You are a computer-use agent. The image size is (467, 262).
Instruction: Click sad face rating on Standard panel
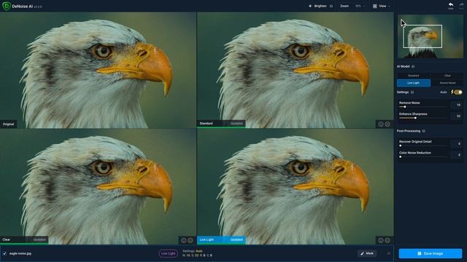387,124
